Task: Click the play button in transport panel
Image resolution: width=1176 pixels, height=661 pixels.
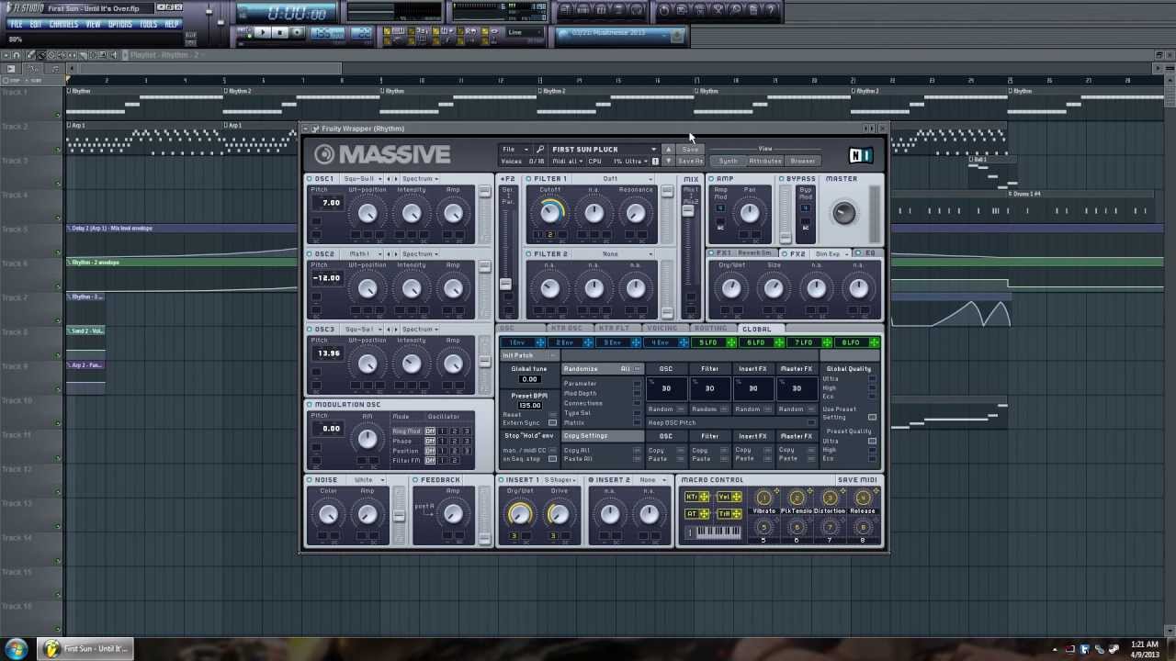Action: [x=262, y=32]
